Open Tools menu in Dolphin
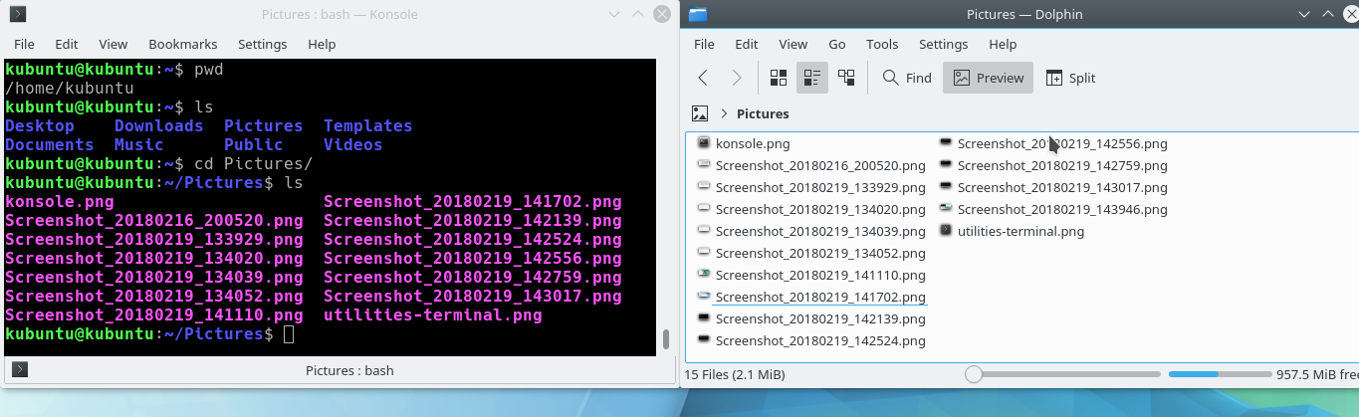The height and width of the screenshot is (417, 1359). tap(882, 44)
